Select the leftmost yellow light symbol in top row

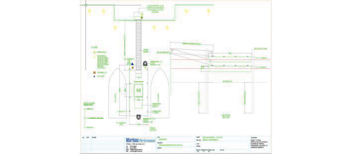click(89, 11)
